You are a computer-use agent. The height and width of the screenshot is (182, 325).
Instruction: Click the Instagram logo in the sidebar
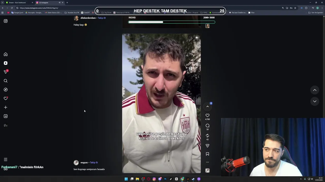pyautogui.click(x=6, y=21)
